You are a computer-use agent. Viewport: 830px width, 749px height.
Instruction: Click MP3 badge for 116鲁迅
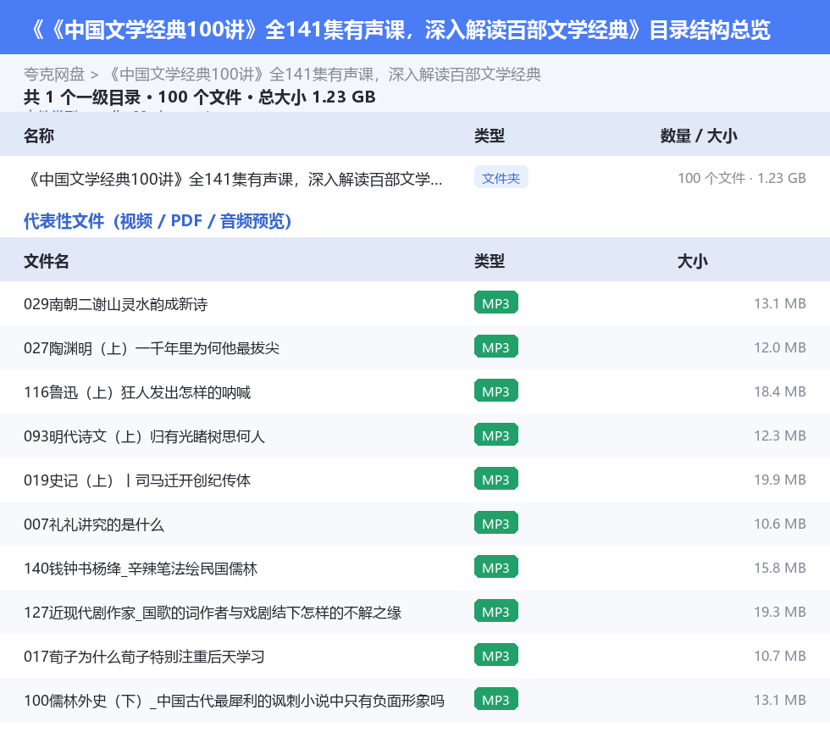[496, 391]
